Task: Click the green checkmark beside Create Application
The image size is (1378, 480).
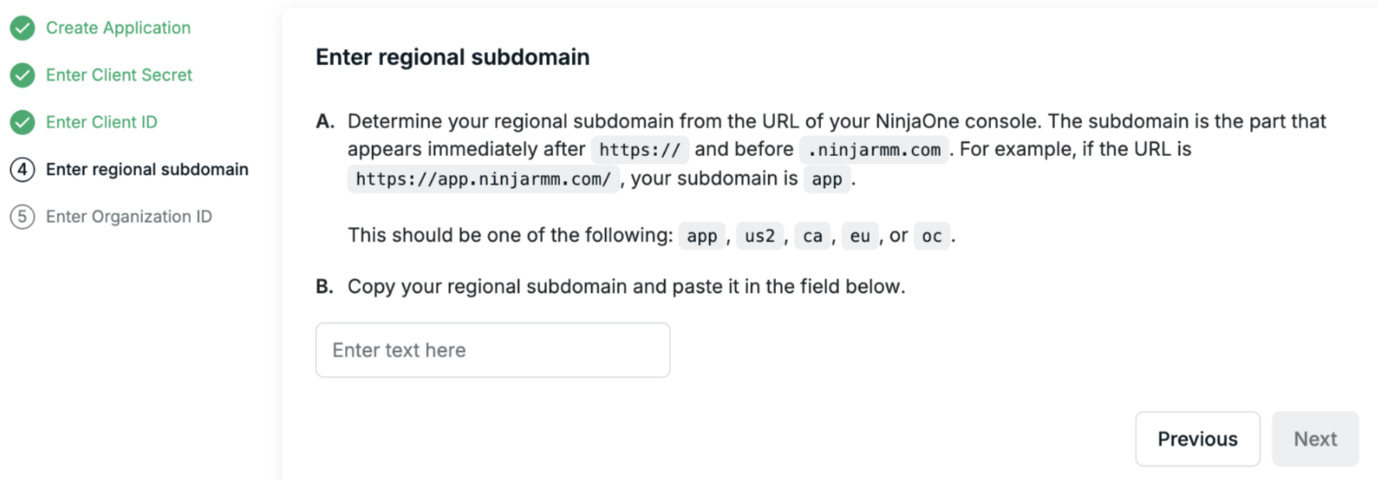Action: (23, 28)
